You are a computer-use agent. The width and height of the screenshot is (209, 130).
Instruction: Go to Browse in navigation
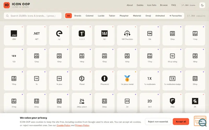tap(164, 5)
